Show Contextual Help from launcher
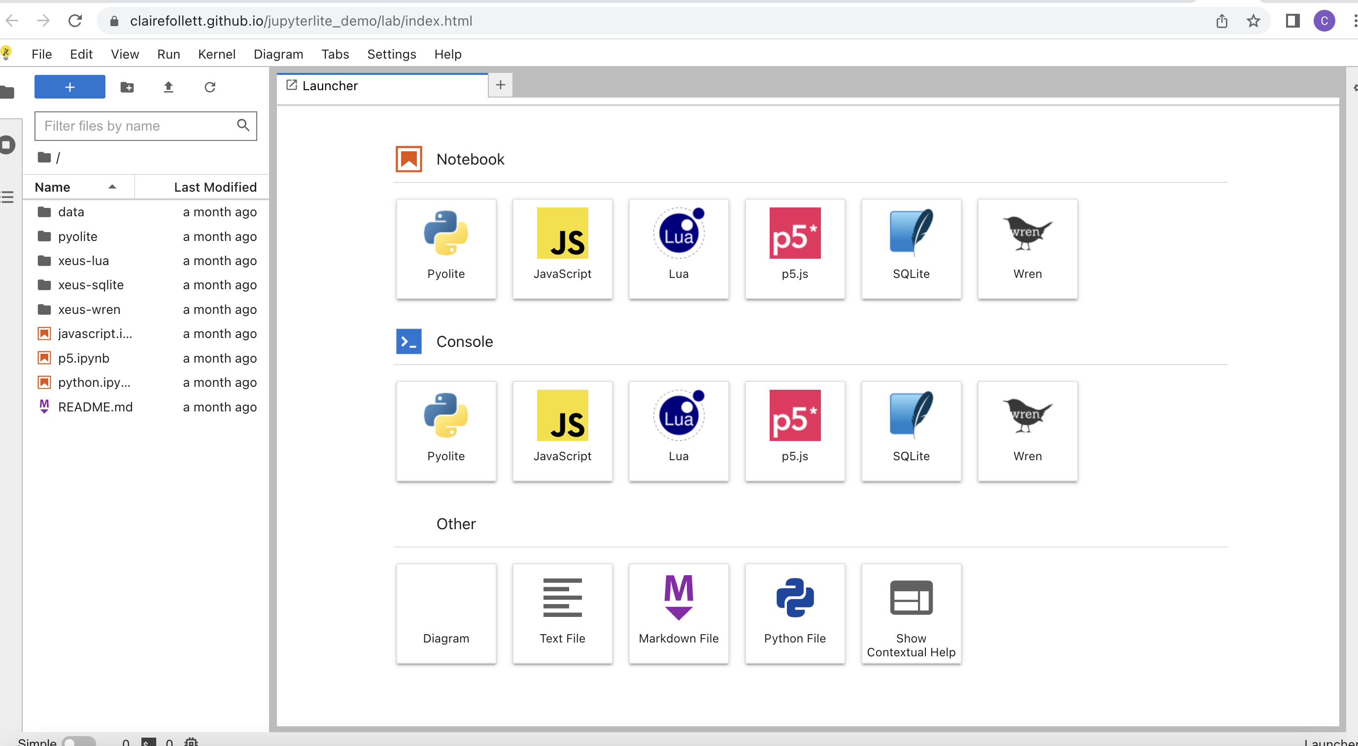This screenshot has height=746, width=1358. (x=911, y=612)
